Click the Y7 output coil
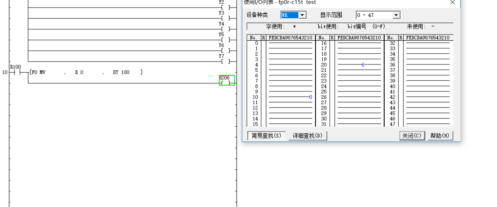The height and width of the screenshot is (207, 497). click(226, 61)
